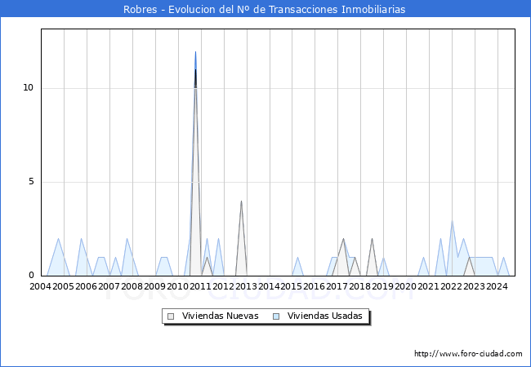The image size is (531, 367).
Task: Click the grey peak tip at 2013
Action: 241,201
